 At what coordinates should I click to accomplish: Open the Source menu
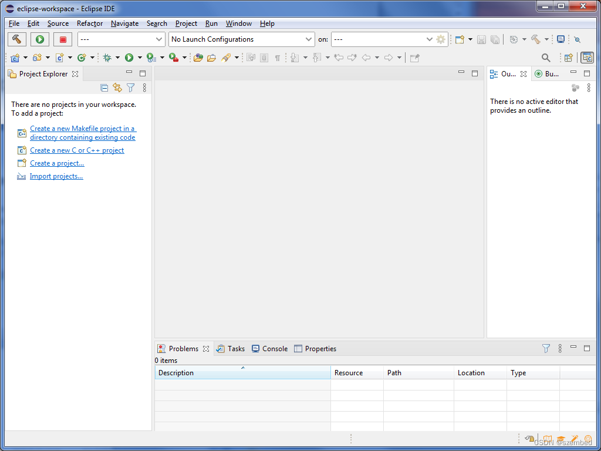coord(58,23)
